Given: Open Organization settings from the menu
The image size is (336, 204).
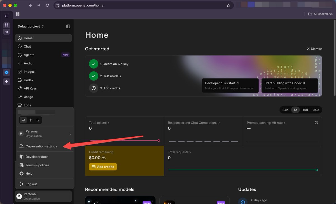Looking at the screenshot, I should 45,146.
